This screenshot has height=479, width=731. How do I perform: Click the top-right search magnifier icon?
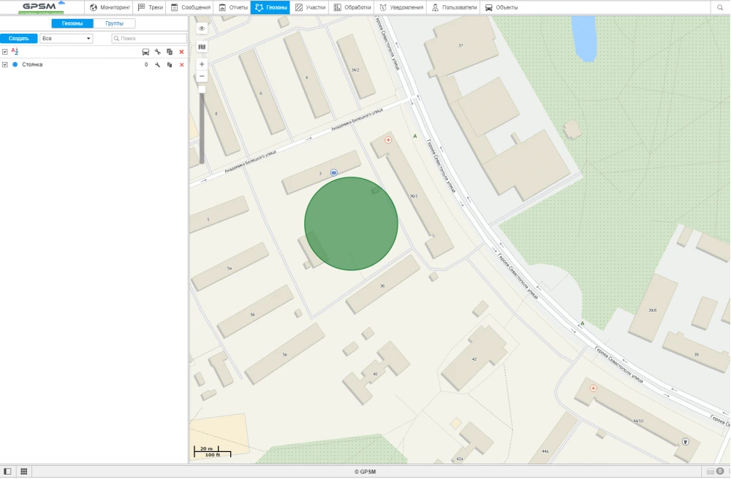[x=720, y=7]
